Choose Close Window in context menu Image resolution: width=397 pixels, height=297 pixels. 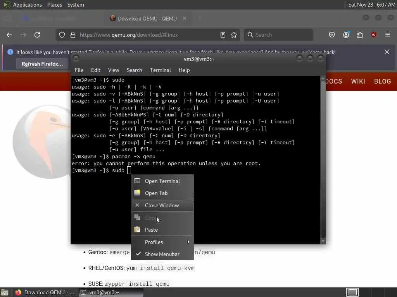(162, 205)
